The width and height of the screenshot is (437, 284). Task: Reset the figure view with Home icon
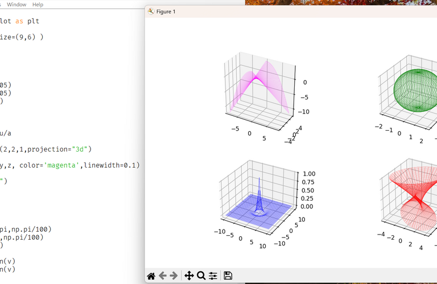[x=151, y=276]
